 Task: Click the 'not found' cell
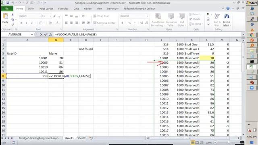coord(86,49)
